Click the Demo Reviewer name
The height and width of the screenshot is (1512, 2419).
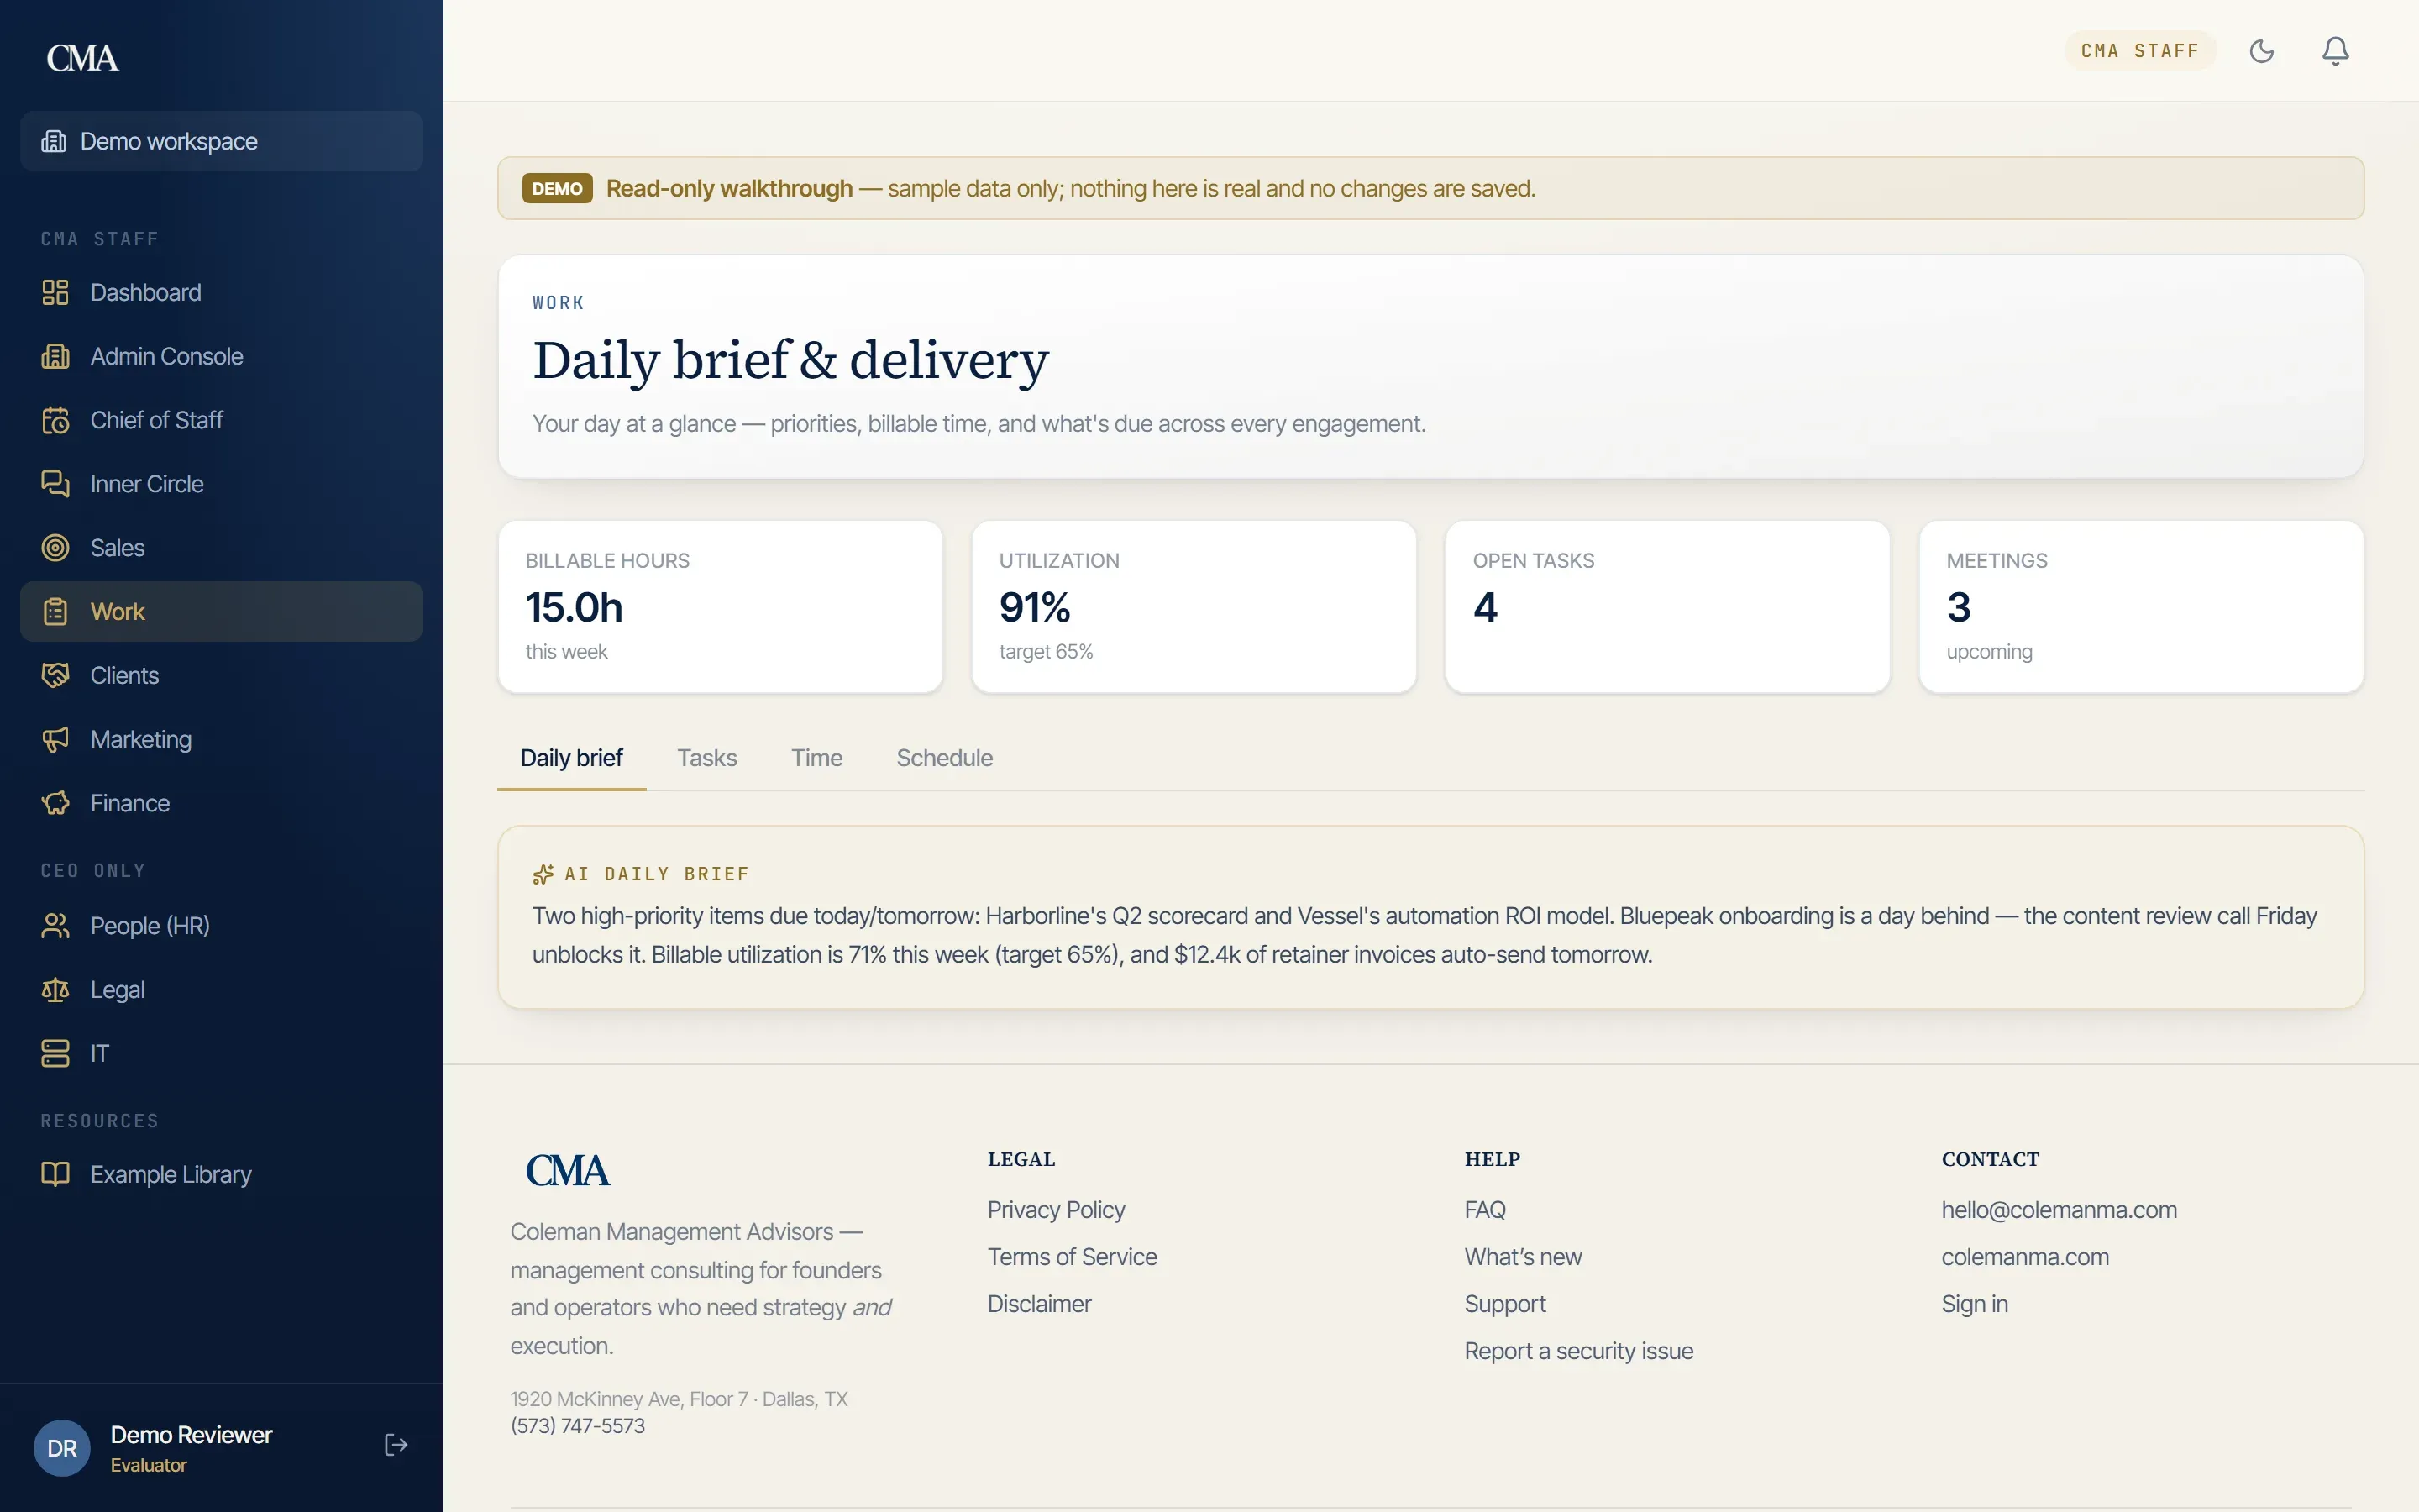tap(191, 1435)
